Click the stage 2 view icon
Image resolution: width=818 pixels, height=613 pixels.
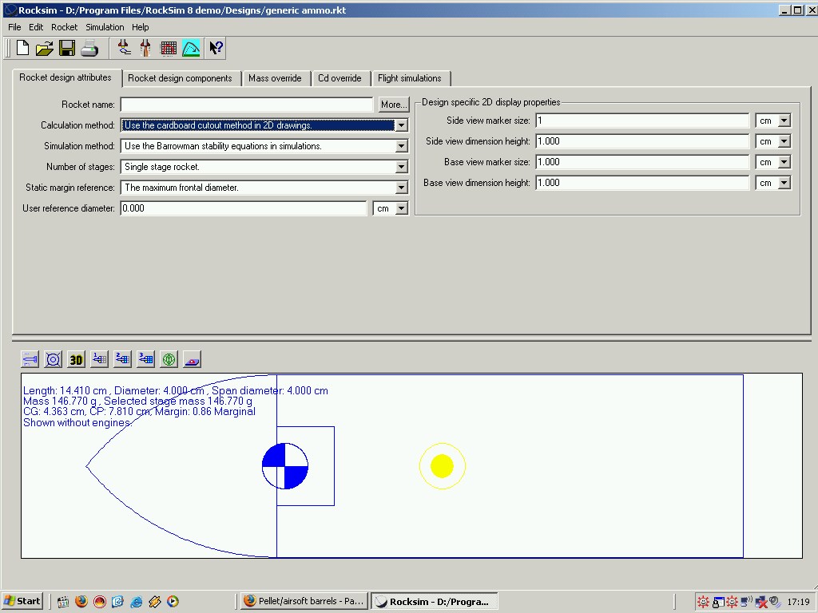(122, 359)
